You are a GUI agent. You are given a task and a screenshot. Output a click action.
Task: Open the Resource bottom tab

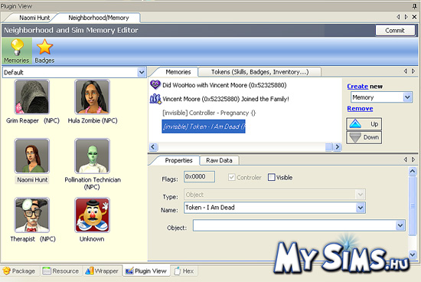(61, 271)
